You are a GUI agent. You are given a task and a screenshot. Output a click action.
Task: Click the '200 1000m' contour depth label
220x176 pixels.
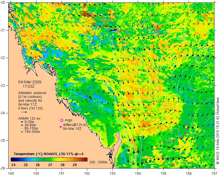pos(98,162)
